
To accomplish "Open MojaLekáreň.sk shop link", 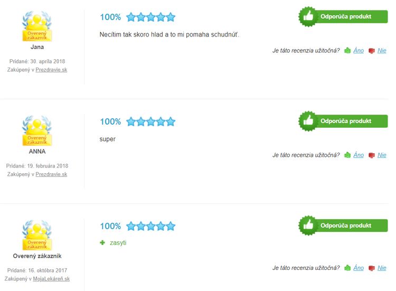I will (x=52, y=279).
